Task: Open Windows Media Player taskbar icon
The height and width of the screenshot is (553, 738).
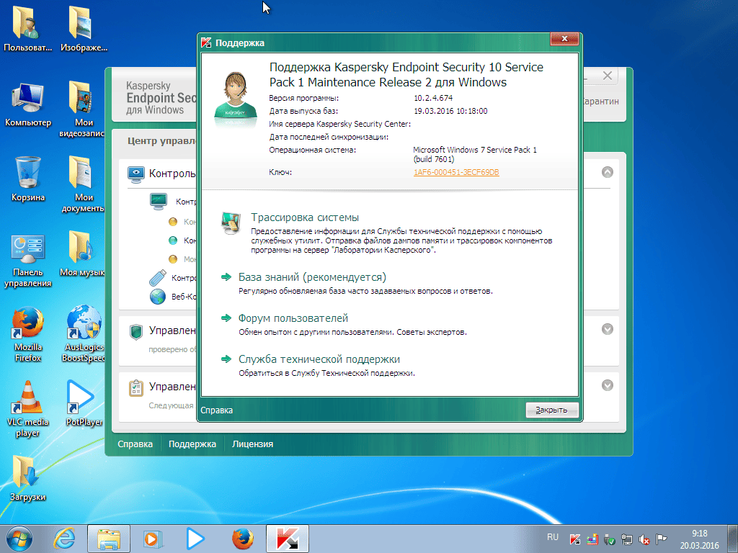Action: coord(153,539)
